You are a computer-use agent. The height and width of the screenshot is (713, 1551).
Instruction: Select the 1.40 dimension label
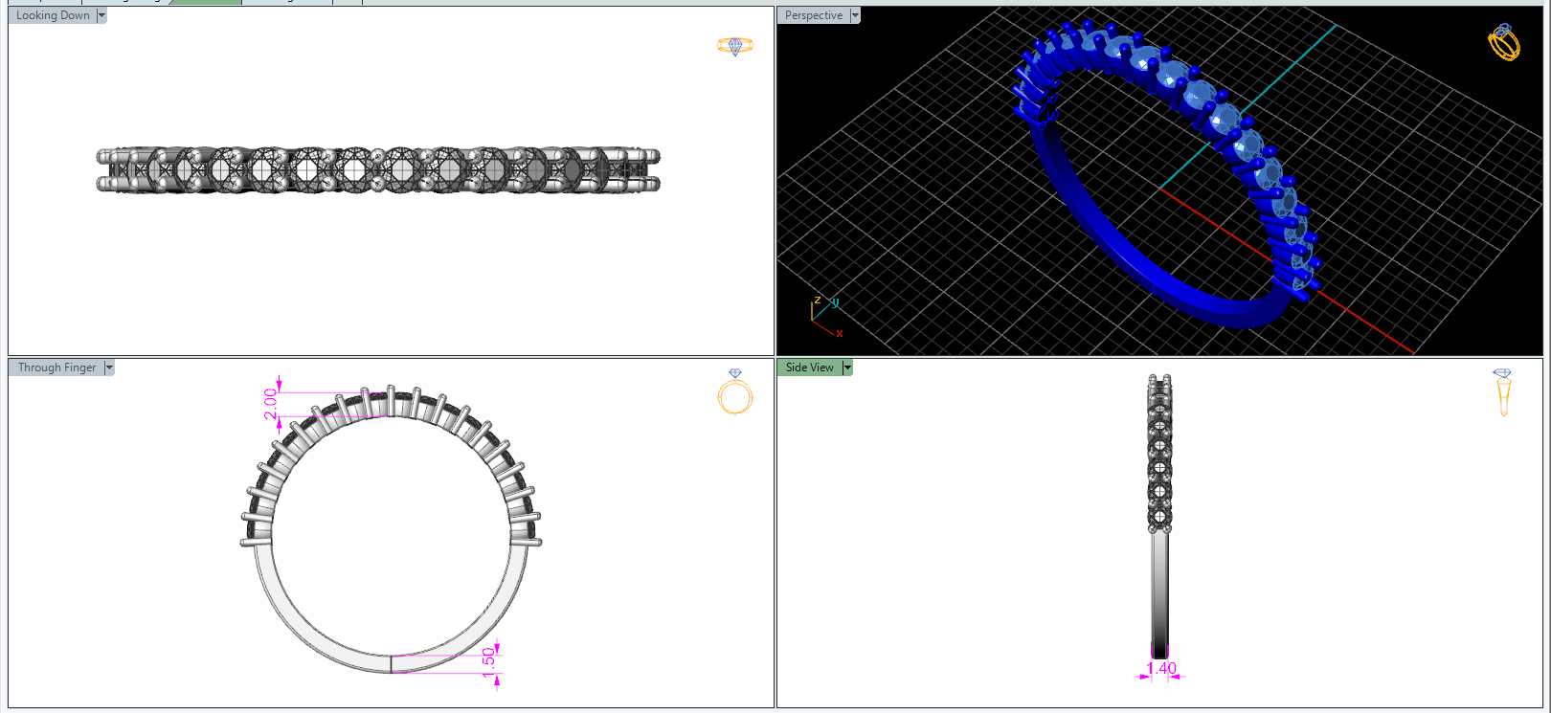click(1160, 668)
